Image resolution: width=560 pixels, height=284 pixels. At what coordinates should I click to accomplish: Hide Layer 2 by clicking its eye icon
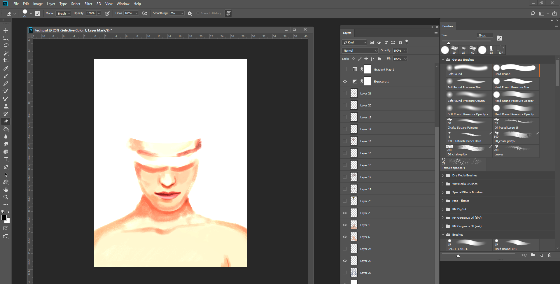point(345,213)
